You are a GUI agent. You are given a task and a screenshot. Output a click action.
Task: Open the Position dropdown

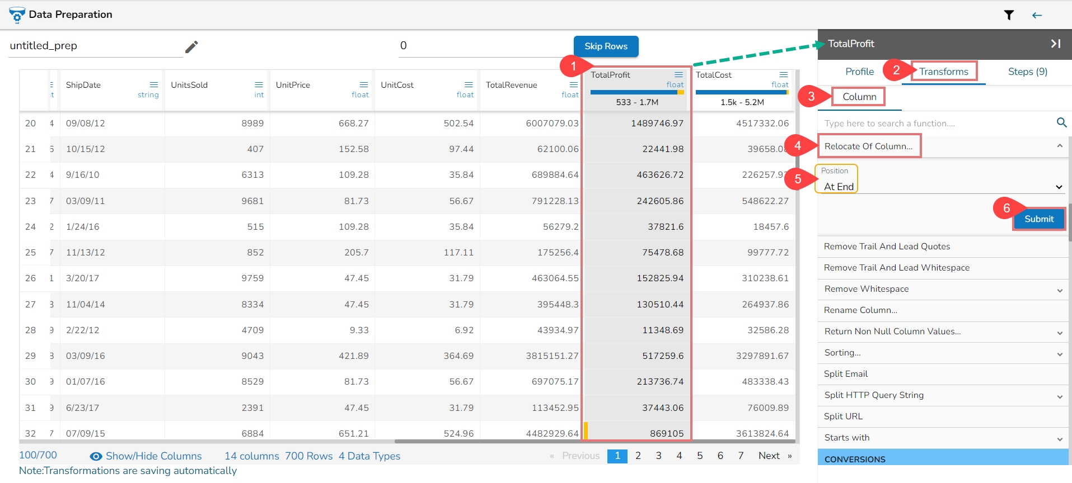940,187
